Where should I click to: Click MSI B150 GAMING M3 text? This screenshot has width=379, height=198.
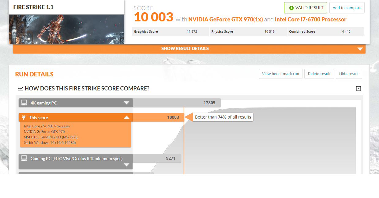tap(51, 137)
